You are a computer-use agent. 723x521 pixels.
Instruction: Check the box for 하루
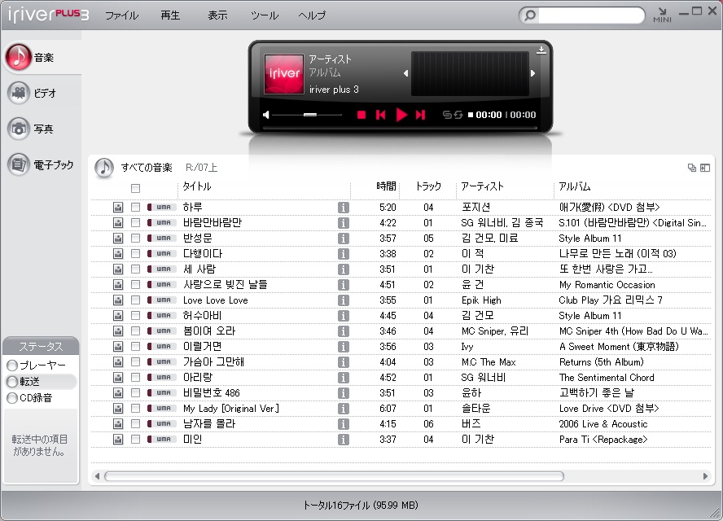click(135, 208)
